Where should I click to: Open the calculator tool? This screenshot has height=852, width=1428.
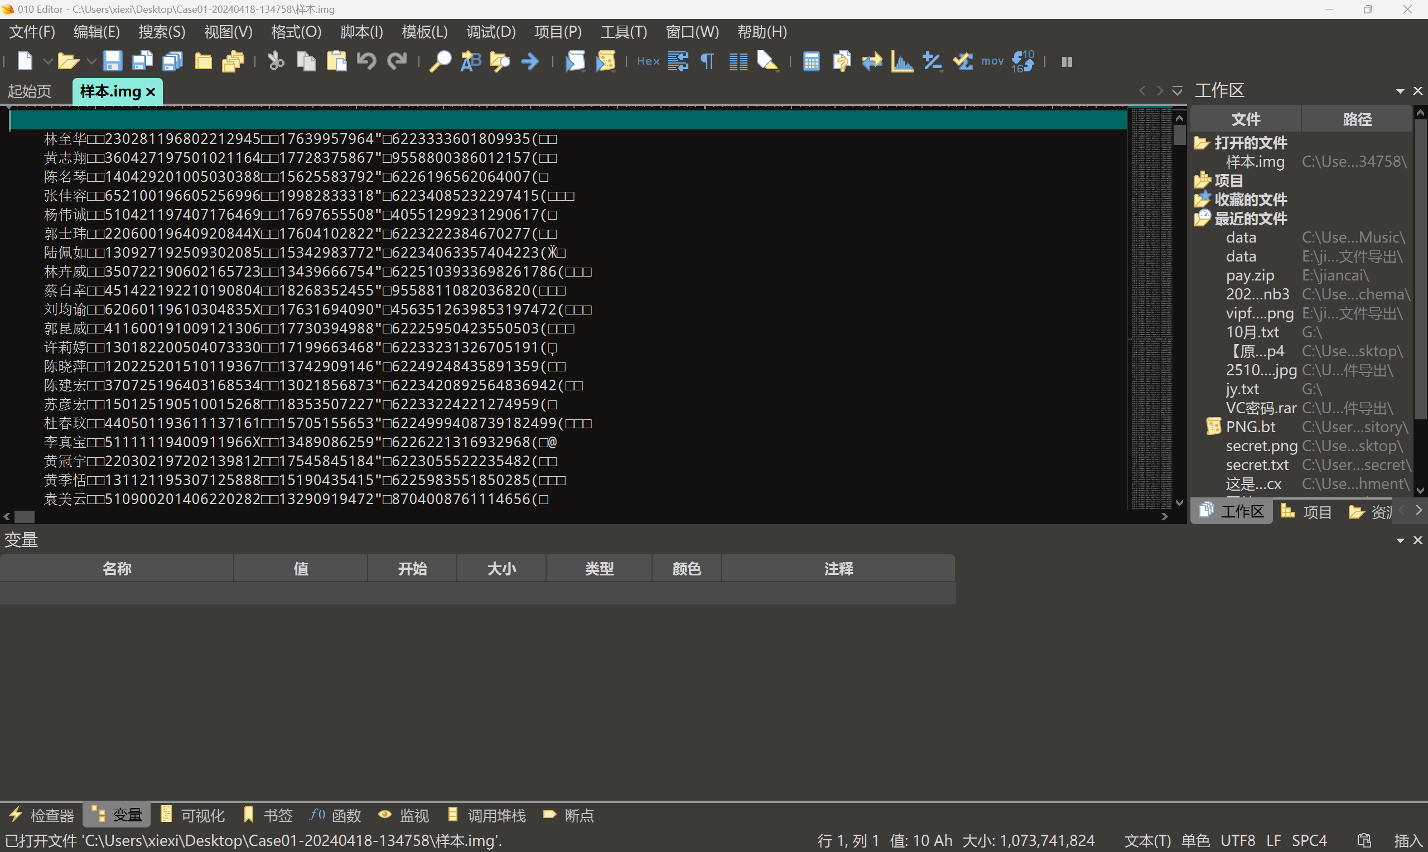[811, 61]
